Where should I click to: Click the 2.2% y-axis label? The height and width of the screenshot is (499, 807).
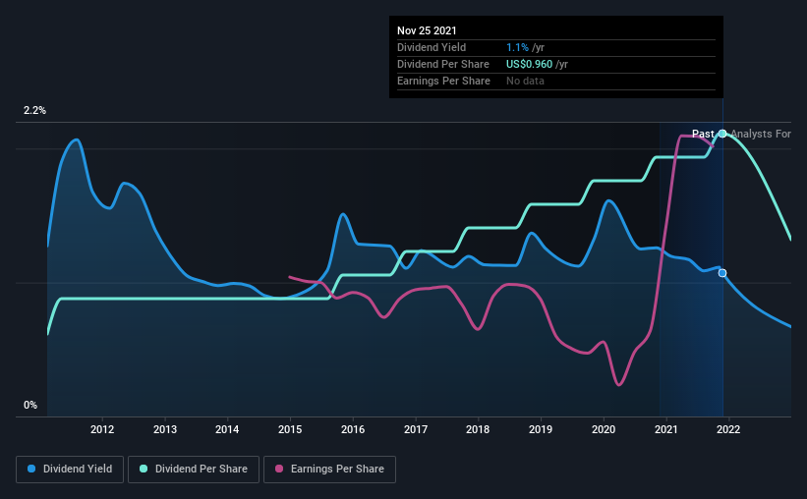coord(35,110)
